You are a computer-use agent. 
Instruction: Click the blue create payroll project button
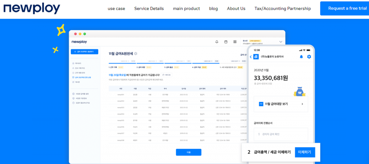(x=85, y=51)
